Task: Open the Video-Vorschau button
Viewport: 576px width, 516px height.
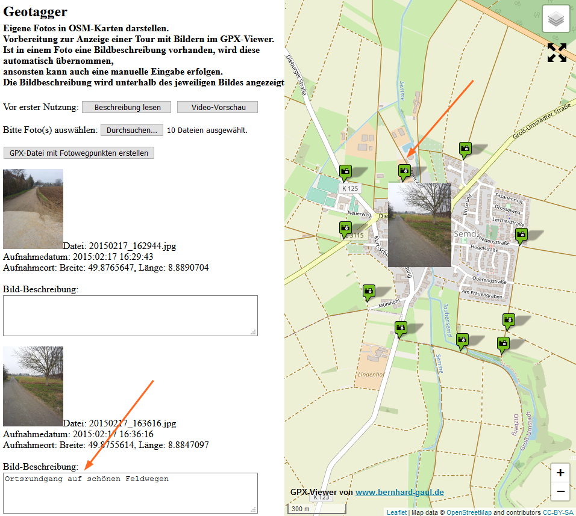Action: point(218,107)
